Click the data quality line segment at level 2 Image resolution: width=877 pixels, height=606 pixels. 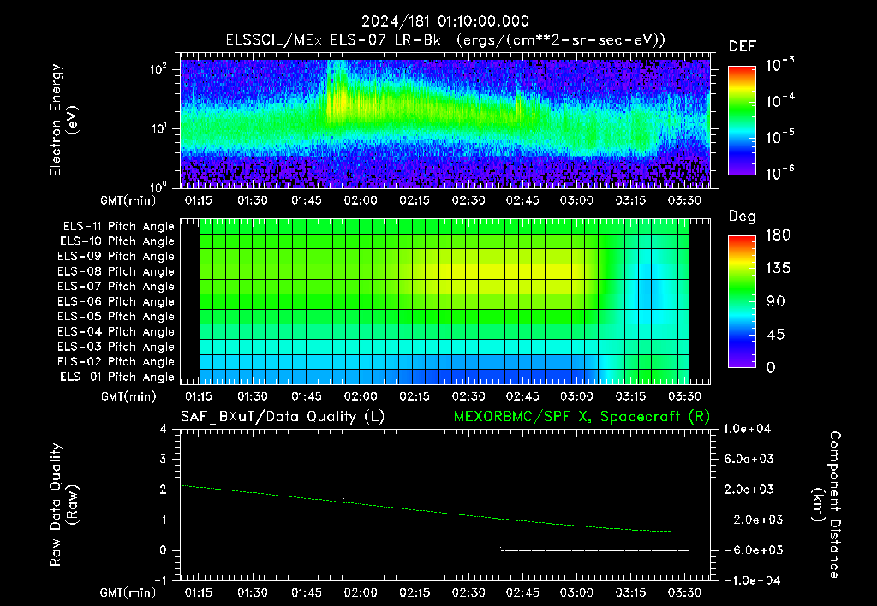[271, 490]
